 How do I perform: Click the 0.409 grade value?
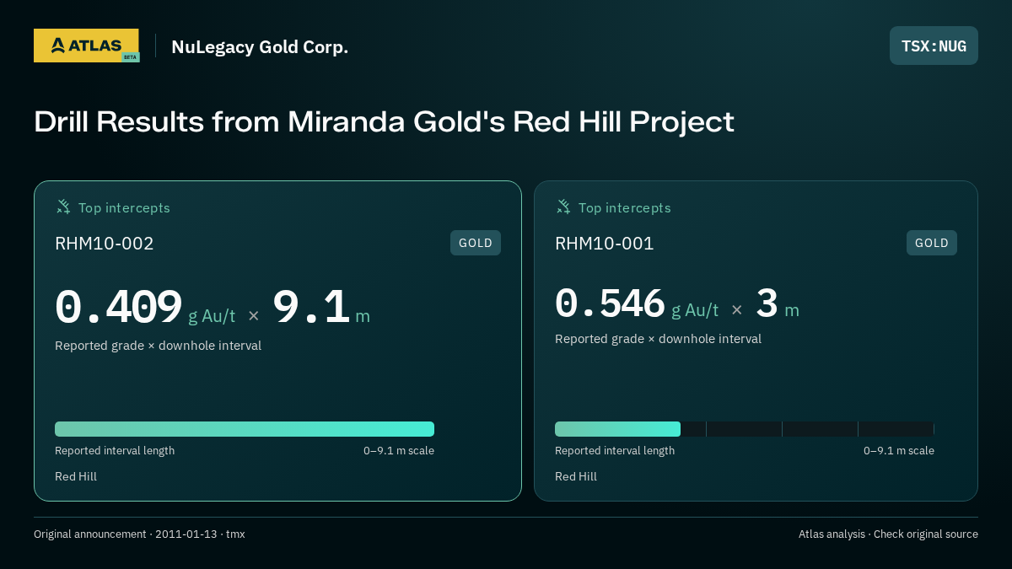tap(118, 307)
